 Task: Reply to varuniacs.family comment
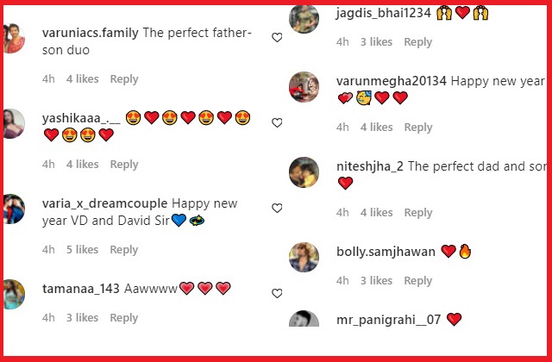click(x=124, y=79)
